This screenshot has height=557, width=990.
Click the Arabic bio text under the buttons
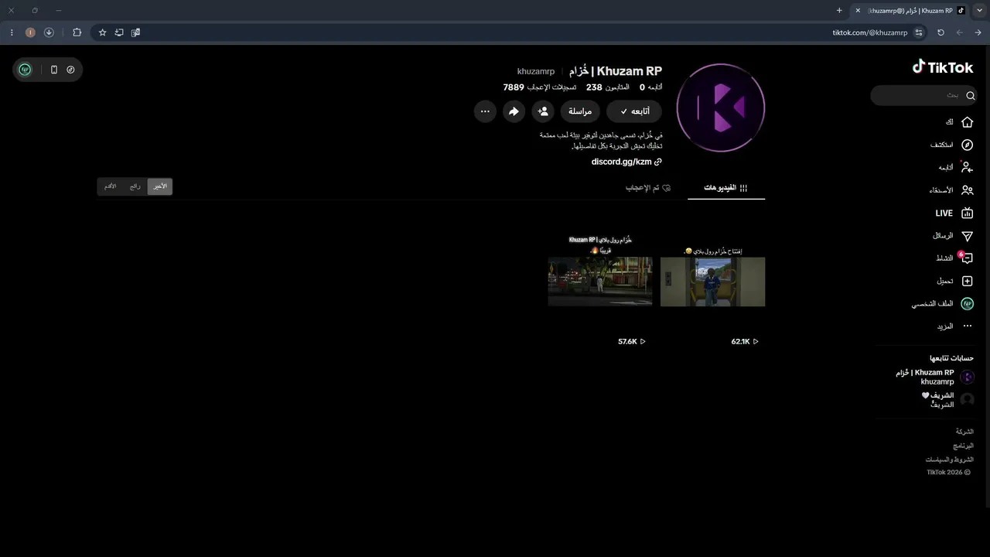[x=601, y=141]
